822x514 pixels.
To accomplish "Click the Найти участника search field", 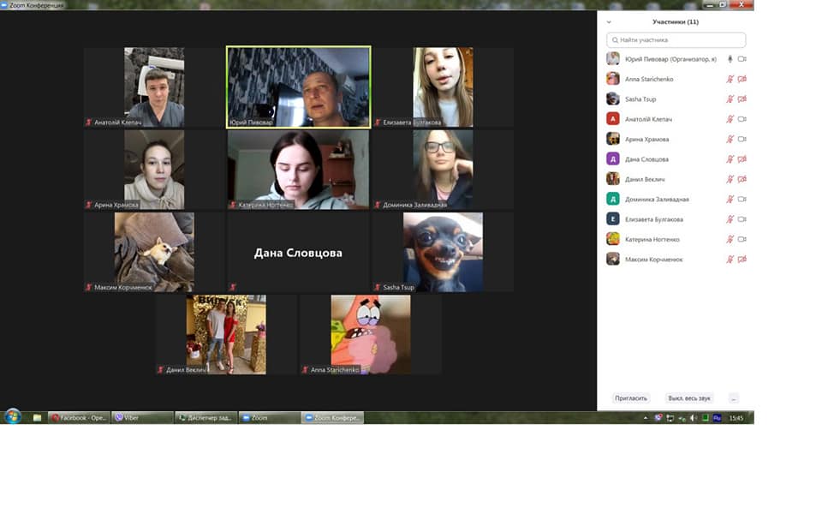I will [676, 40].
